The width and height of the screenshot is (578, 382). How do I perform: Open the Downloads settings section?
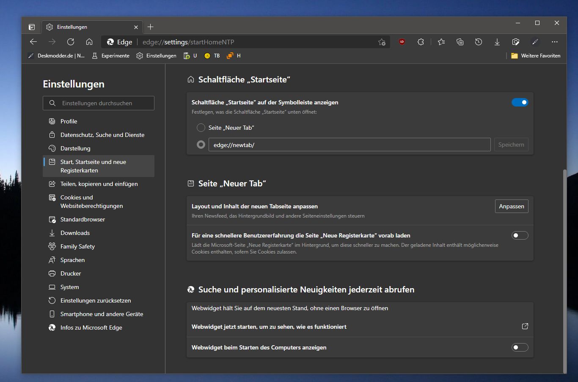coord(99,233)
